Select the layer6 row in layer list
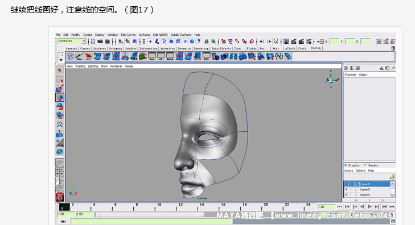Viewport: 415px width, 225px height. (367, 184)
